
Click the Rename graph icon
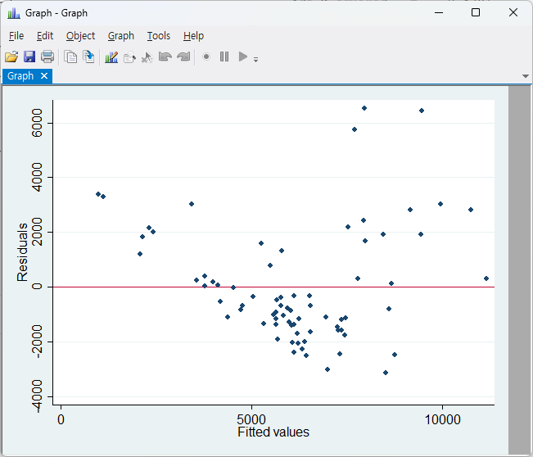pyautogui.click(x=88, y=57)
